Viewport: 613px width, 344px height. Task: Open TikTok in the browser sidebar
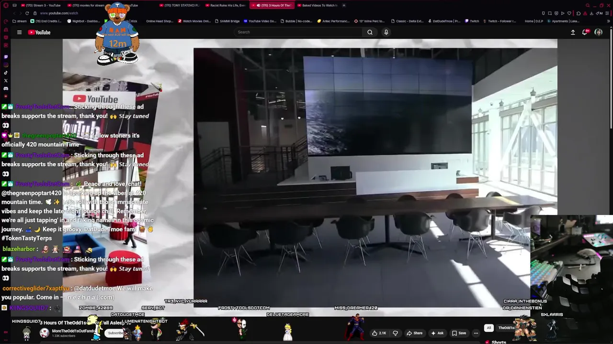coord(6,73)
